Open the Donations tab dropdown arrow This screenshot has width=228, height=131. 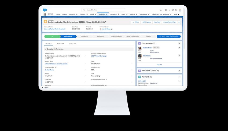point(107,14)
